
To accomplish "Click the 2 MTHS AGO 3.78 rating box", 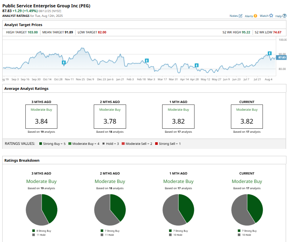I will coord(110,117).
